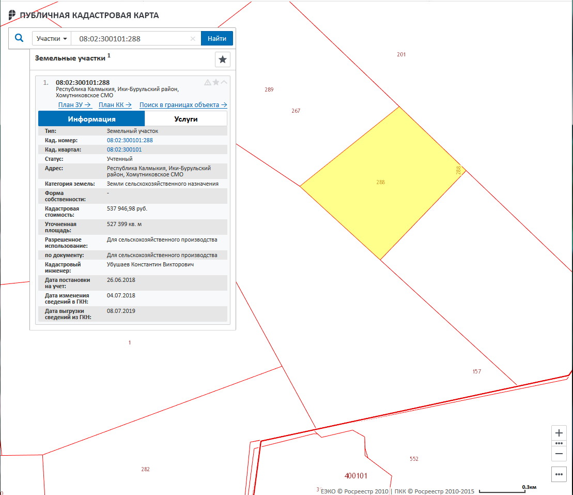The image size is (573, 495).
Task: Collapse the result card with chevron
Action: tap(224, 82)
